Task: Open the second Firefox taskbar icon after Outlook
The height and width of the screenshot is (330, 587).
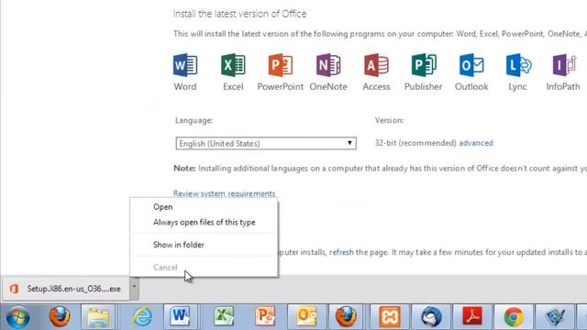Action: coord(347,316)
